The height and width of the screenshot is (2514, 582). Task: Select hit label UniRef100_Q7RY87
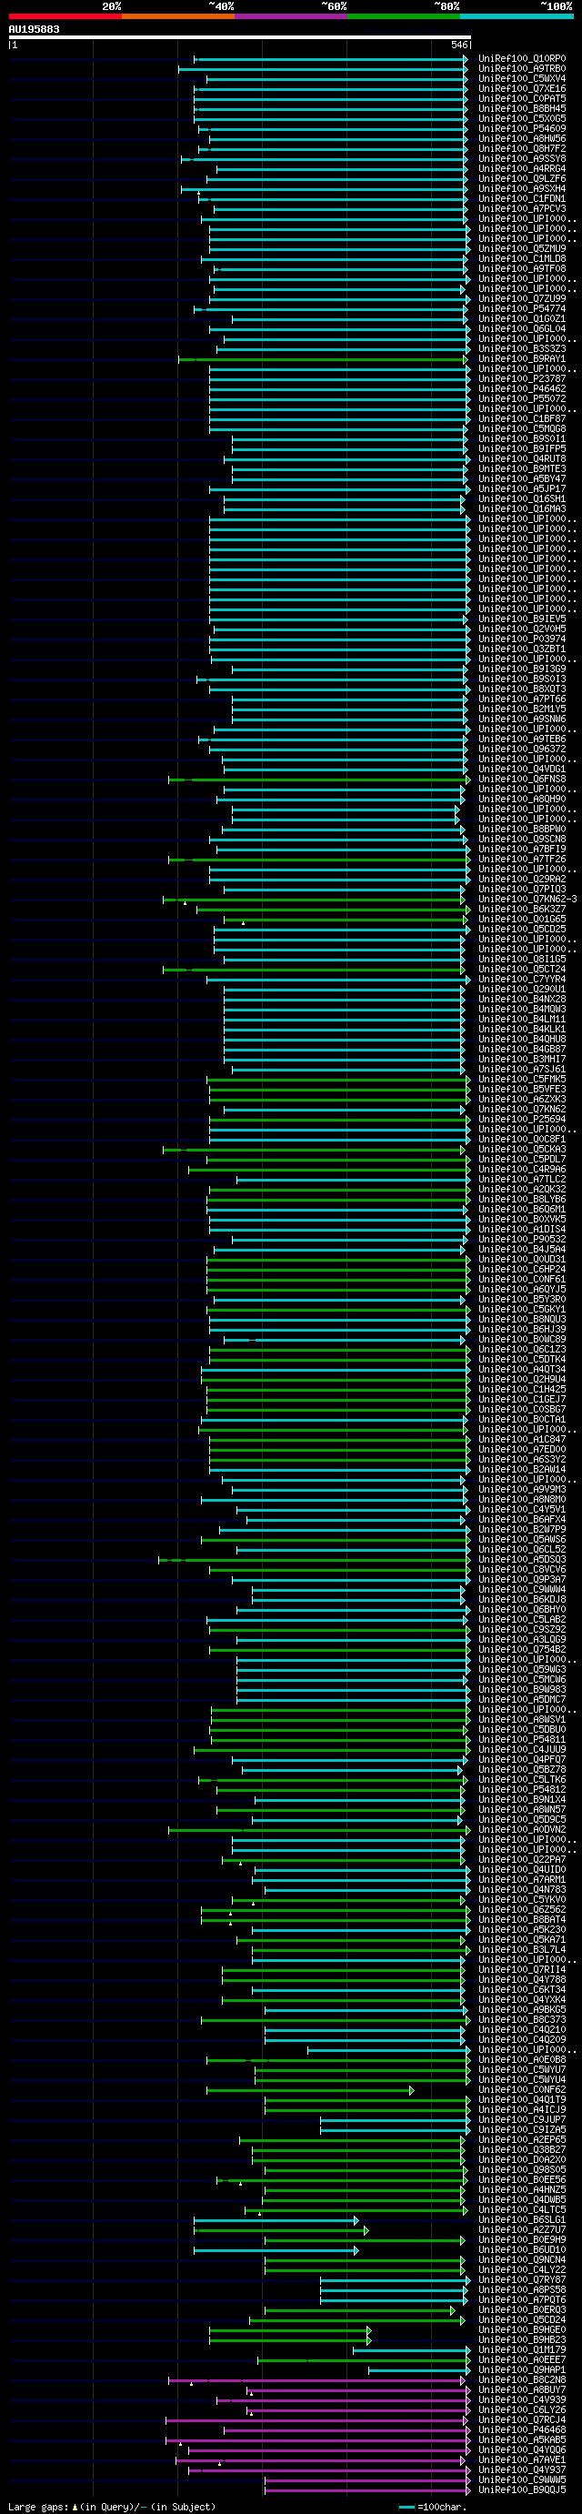(x=521, y=2279)
